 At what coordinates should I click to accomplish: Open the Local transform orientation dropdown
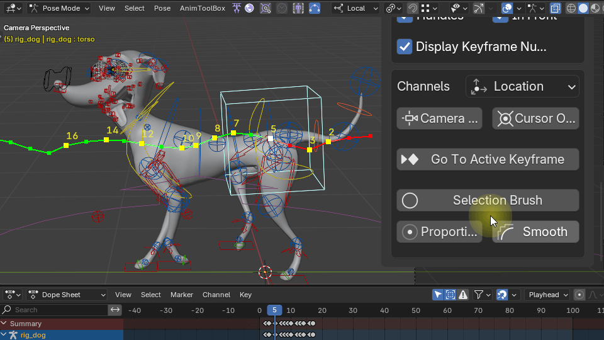[x=356, y=8]
